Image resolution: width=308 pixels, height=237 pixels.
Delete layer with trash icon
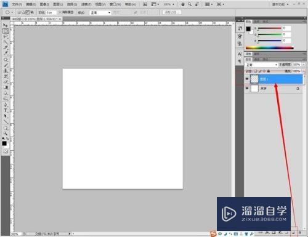[300, 233]
